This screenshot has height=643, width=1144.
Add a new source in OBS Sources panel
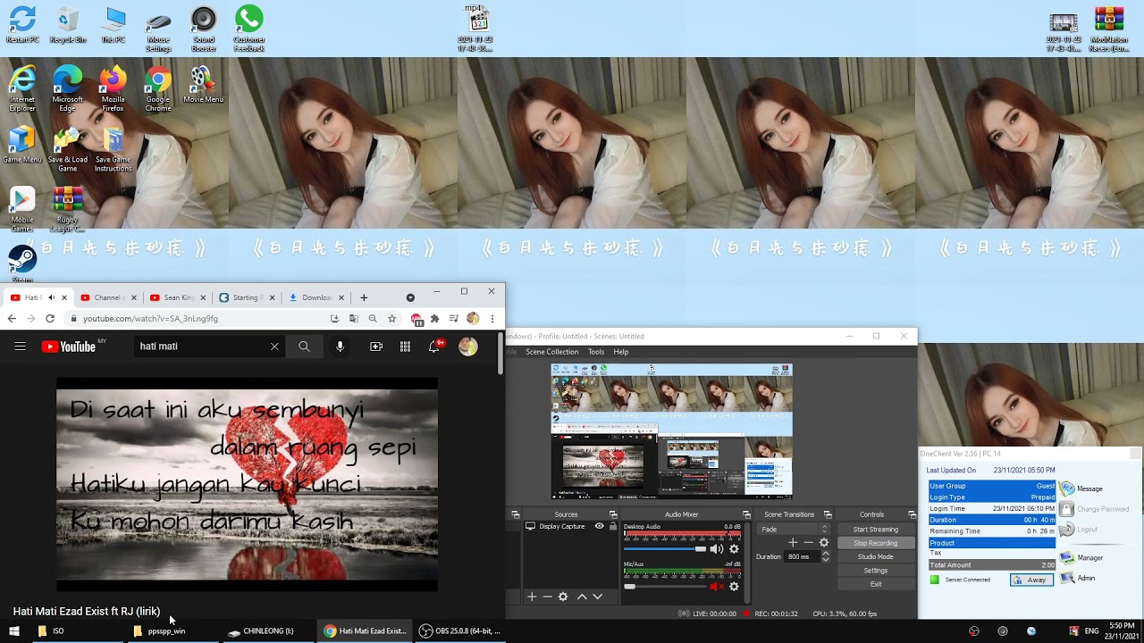pyautogui.click(x=532, y=597)
